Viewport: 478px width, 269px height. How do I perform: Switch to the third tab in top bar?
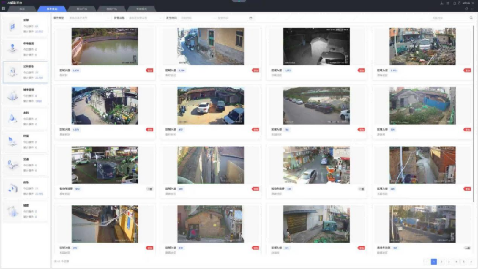82,9
